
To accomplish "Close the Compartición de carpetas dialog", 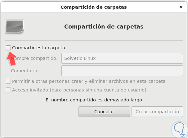I will (181, 7).
